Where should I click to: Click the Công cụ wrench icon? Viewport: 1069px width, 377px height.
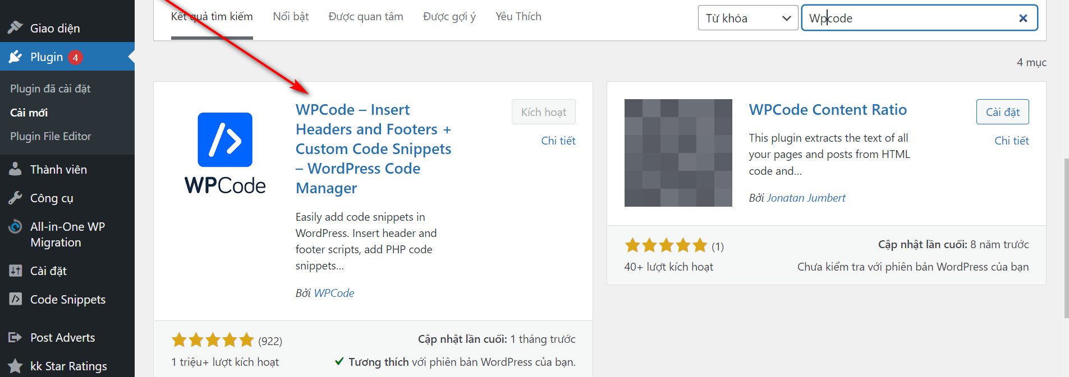(x=16, y=197)
